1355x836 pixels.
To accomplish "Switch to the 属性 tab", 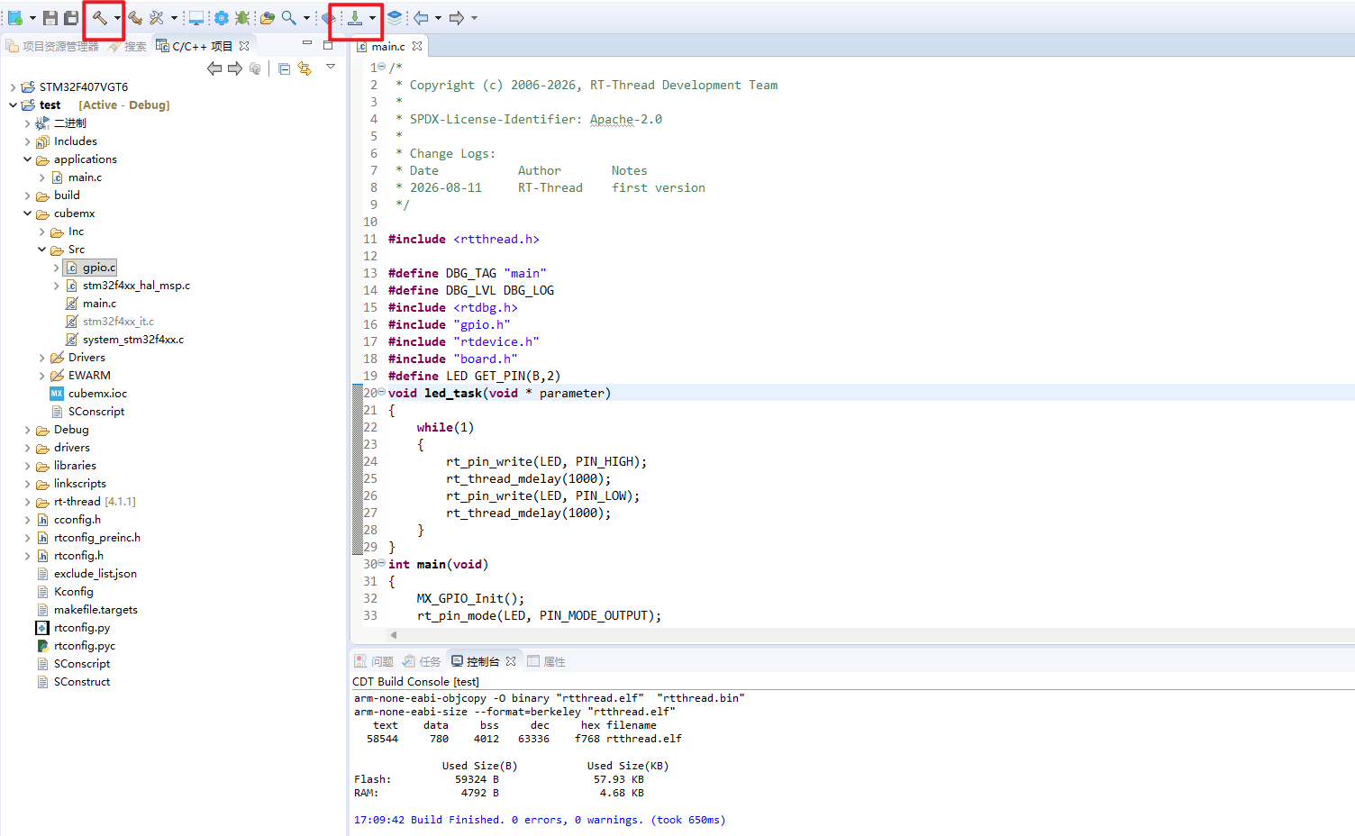I will [x=546, y=661].
